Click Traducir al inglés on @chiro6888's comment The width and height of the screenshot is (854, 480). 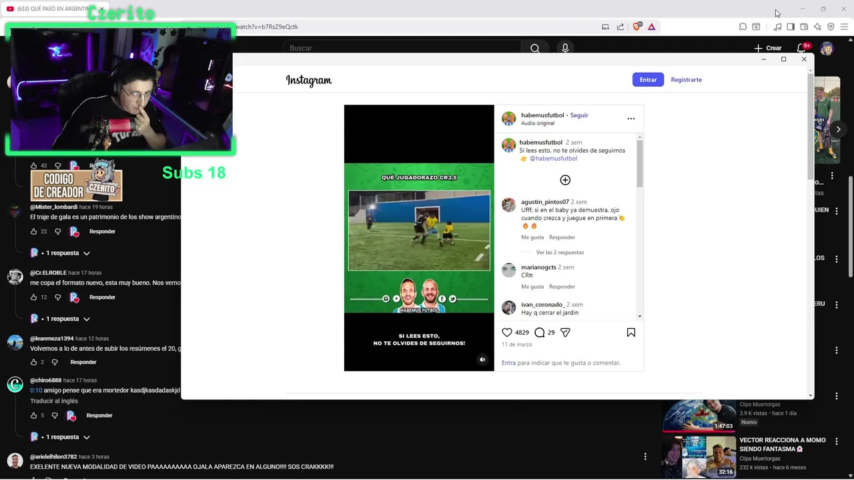point(54,401)
